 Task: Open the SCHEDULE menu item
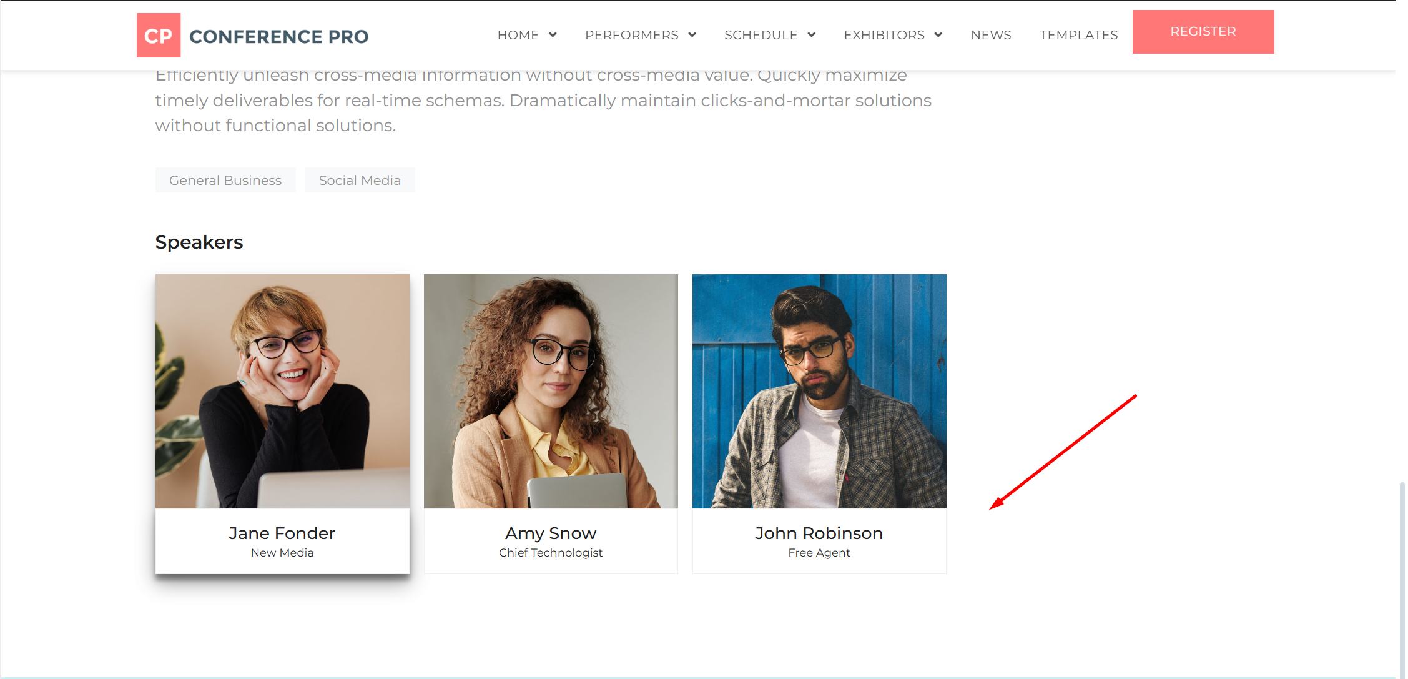(761, 35)
